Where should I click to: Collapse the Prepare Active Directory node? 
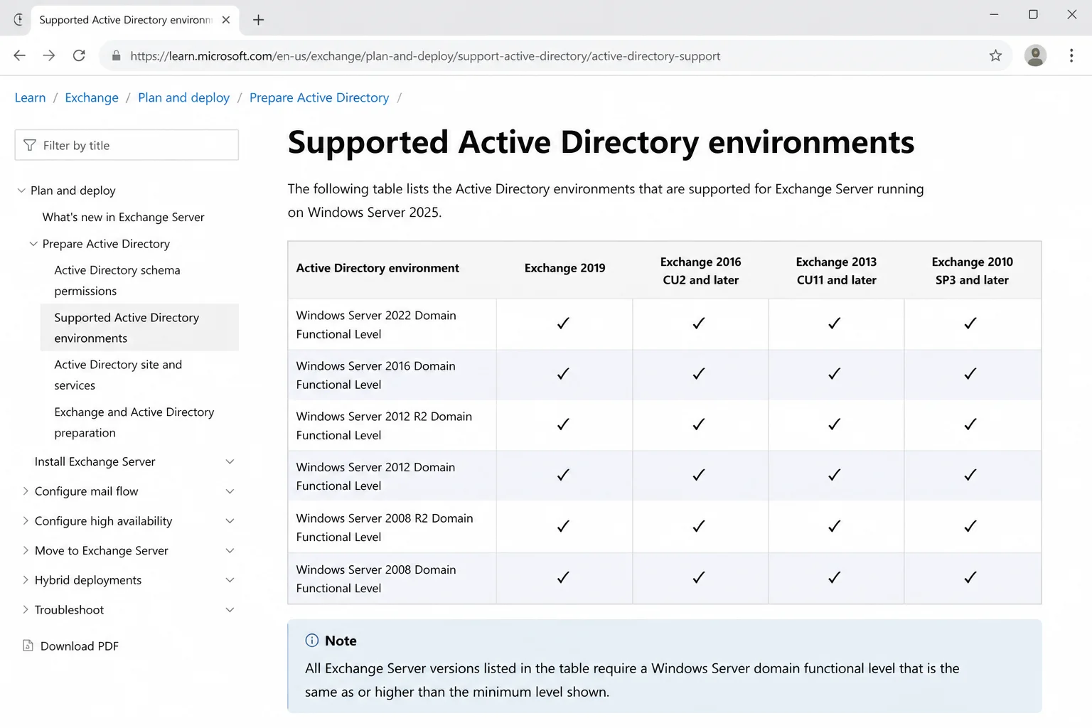33,244
